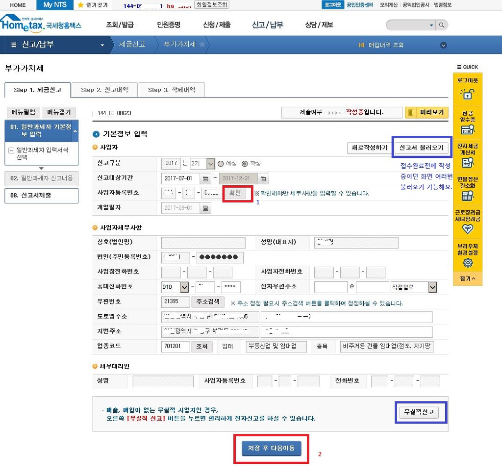Click the down triangle below the 01 menu box
The width and height of the screenshot is (502, 476).
point(41,168)
